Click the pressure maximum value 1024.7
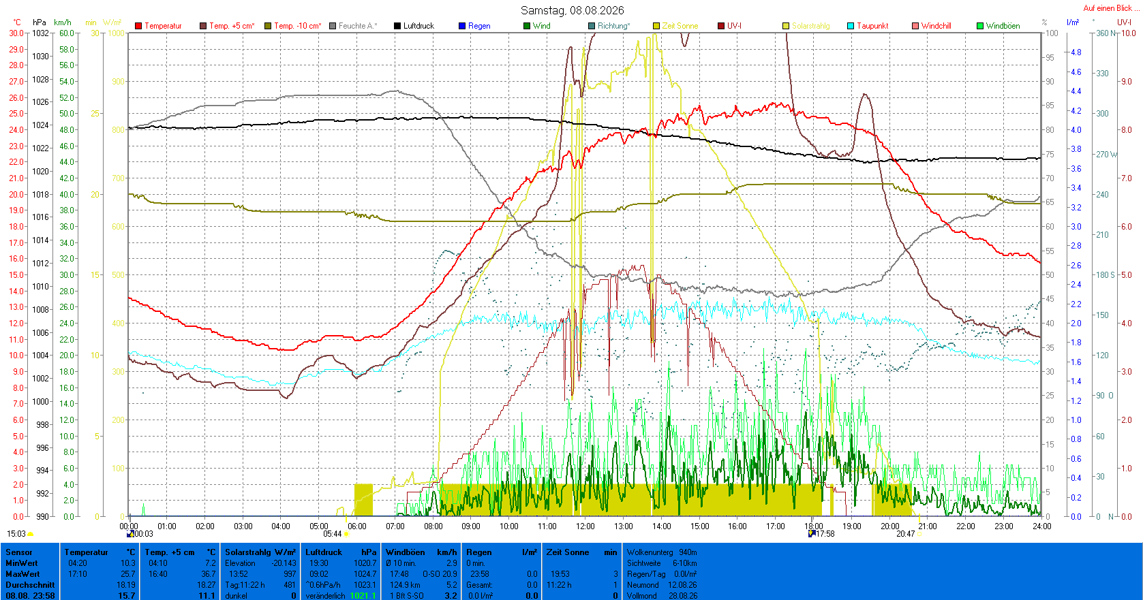This screenshot has height=600, width=1143. [x=365, y=574]
